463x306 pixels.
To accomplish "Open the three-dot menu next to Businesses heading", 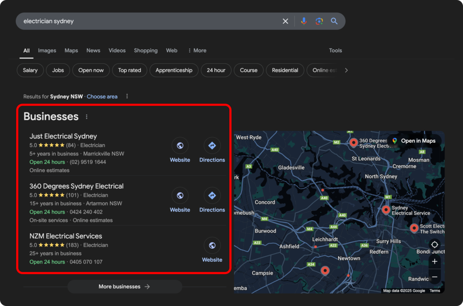I will coord(86,117).
